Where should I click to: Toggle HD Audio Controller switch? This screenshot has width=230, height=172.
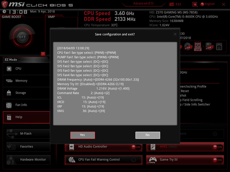[x=136, y=147]
